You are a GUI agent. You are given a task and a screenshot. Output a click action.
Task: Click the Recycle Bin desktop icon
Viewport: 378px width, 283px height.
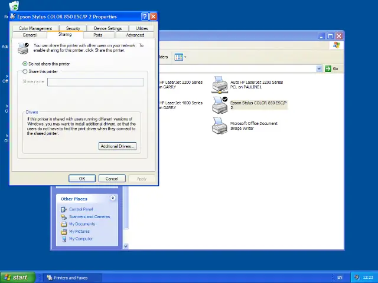[14, 6]
